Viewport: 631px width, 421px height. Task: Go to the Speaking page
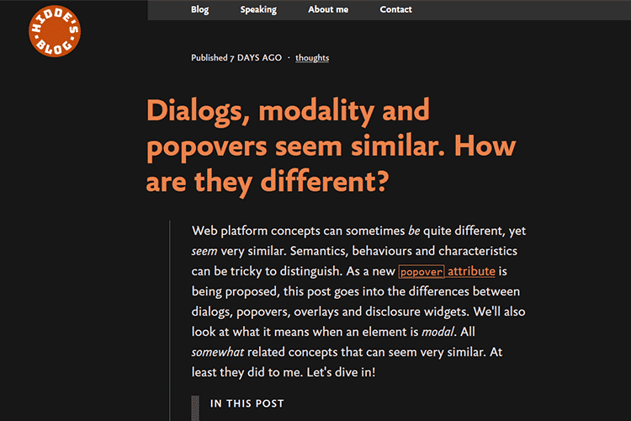tap(258, 10)
